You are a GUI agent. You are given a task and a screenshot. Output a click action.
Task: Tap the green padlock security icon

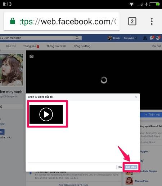13,21
